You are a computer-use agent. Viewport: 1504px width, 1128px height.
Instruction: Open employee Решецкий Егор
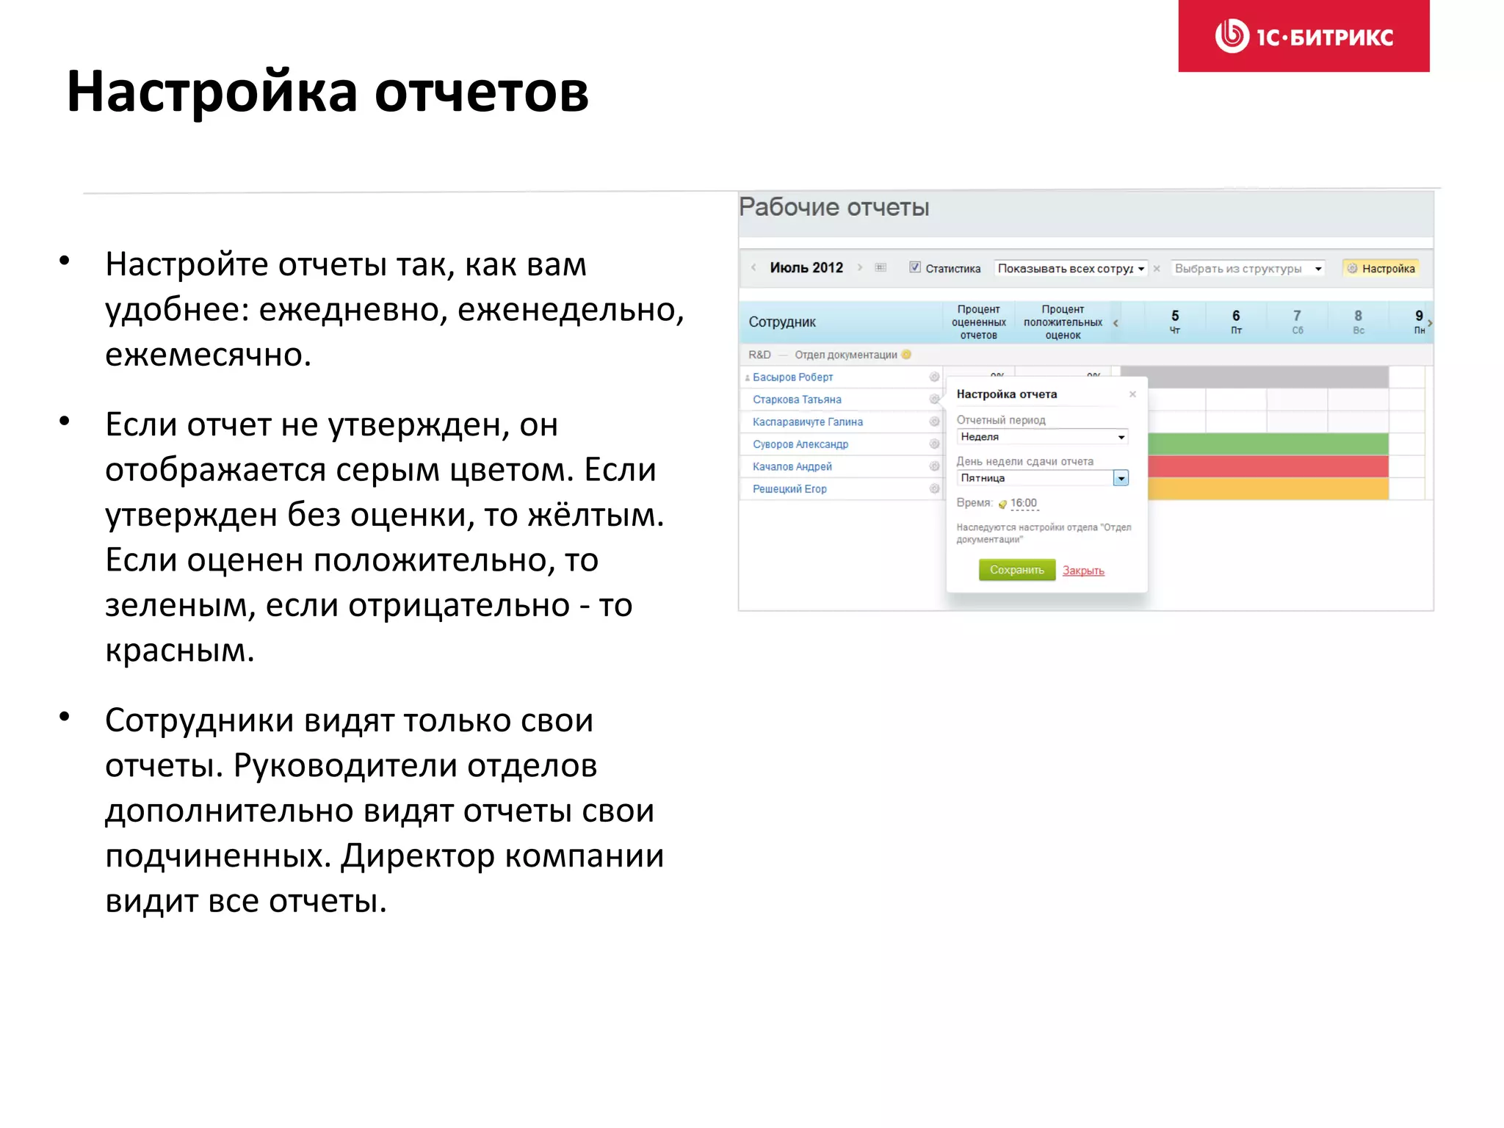[789, 489]
